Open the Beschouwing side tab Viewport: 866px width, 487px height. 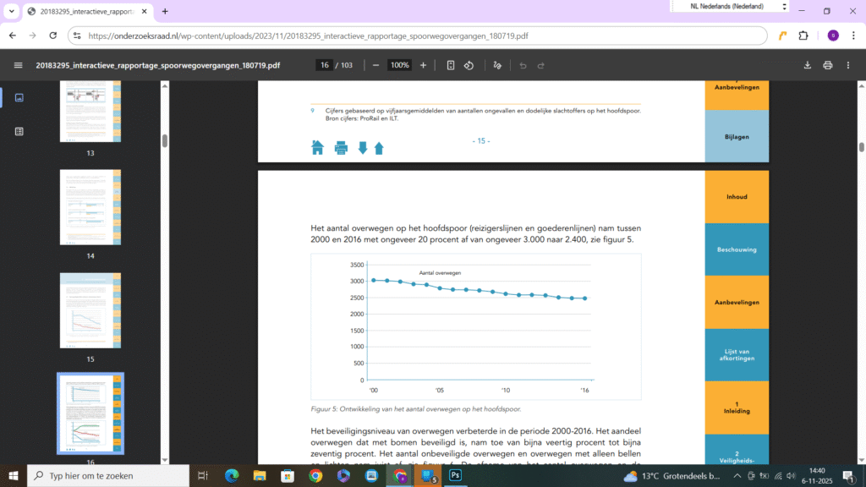[x=737, y=249]
